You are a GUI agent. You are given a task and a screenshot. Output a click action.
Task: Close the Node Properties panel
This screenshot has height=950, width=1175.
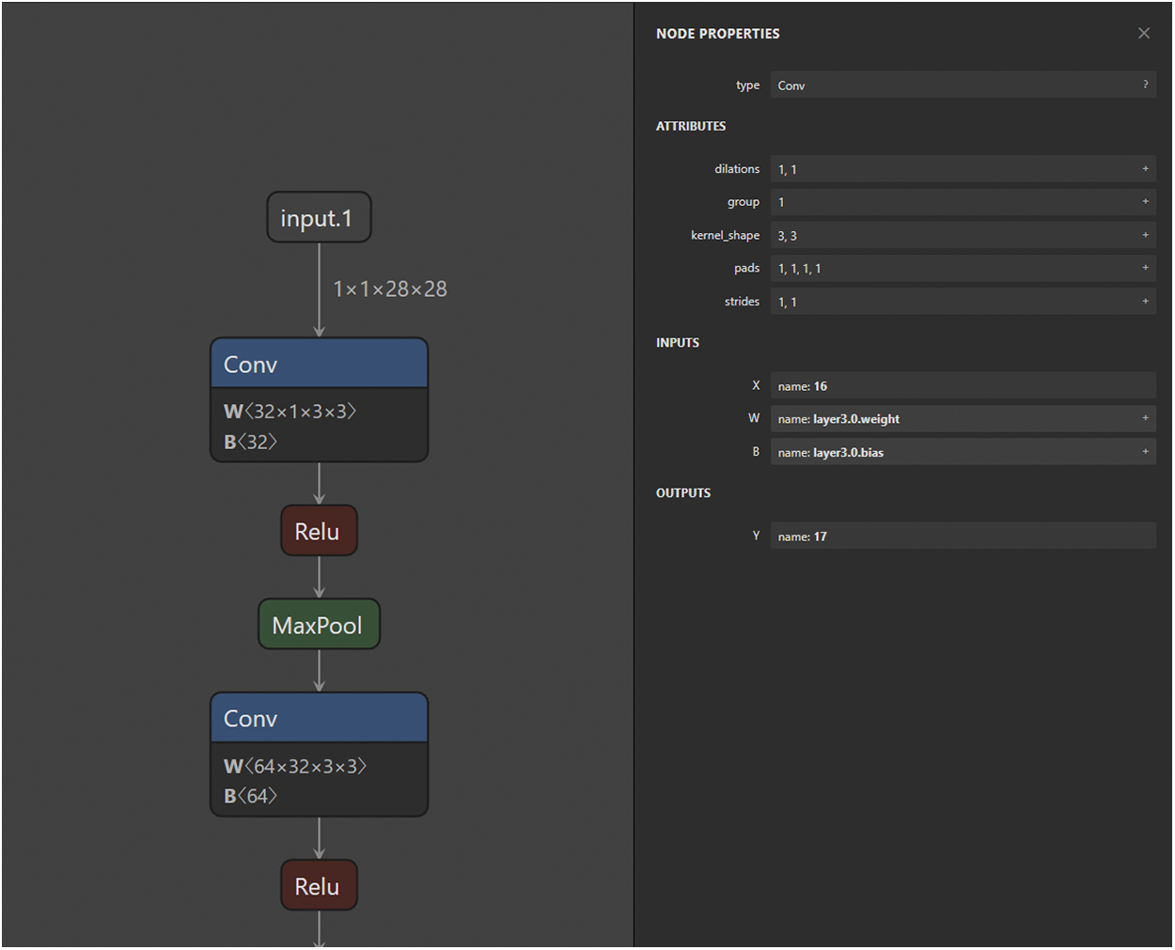1143,34
